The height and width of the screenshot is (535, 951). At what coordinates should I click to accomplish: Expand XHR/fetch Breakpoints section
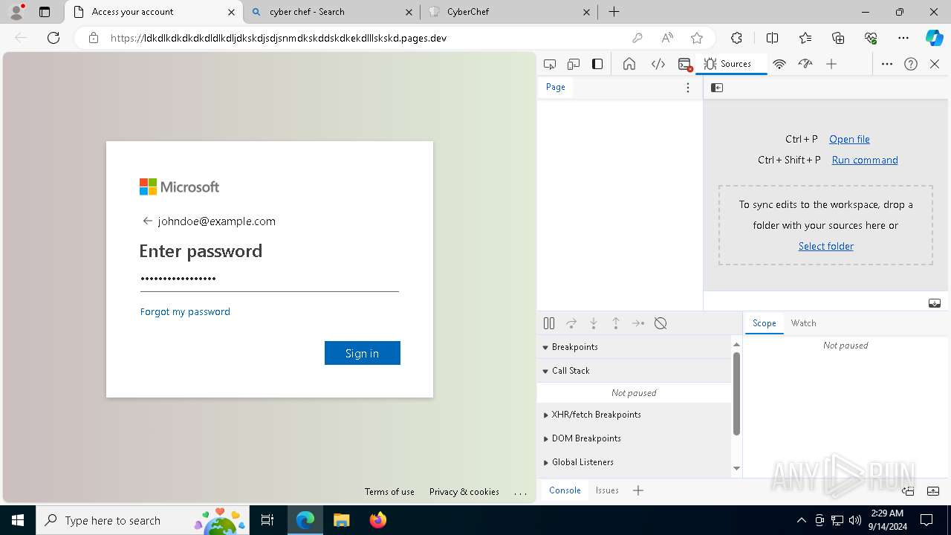point(634,415)
